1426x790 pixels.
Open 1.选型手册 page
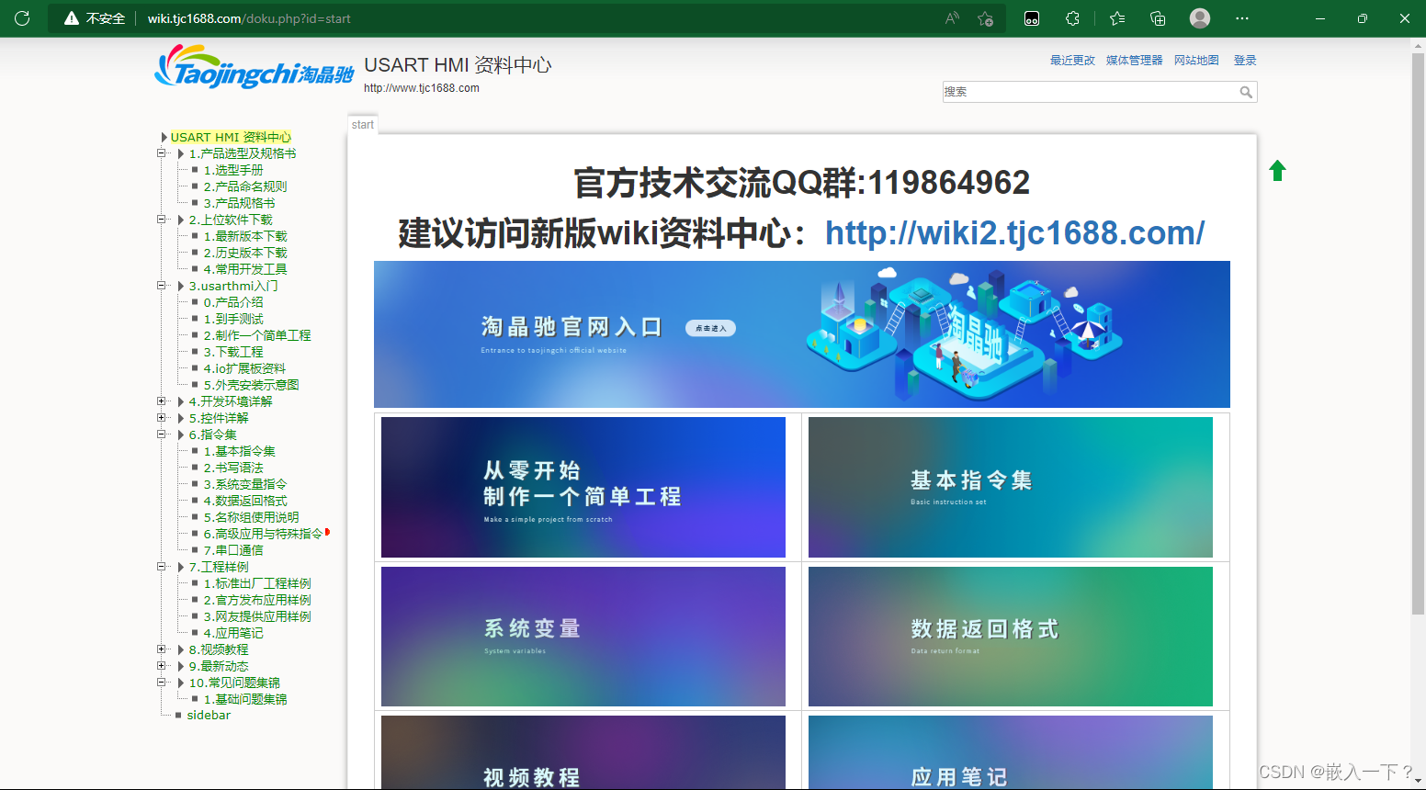click(233, 170)
